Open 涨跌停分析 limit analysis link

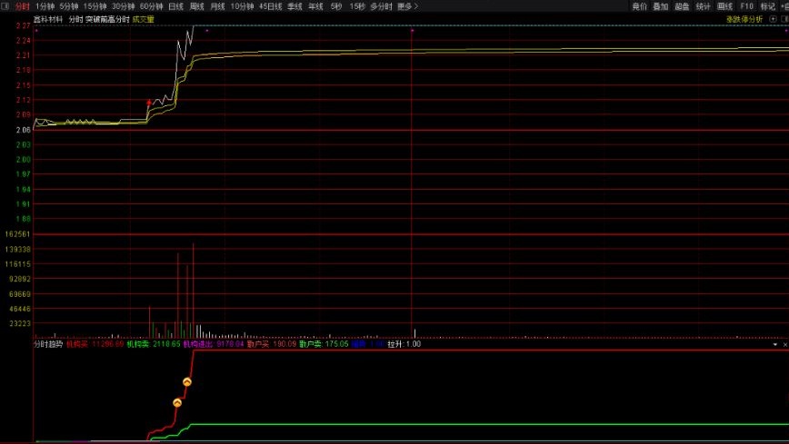pyautogui.click(x=744, y=19)
